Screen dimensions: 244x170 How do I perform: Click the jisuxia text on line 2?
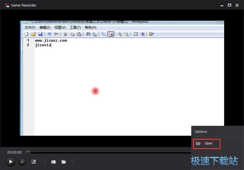pyautogui.click(x=43, y=45)
